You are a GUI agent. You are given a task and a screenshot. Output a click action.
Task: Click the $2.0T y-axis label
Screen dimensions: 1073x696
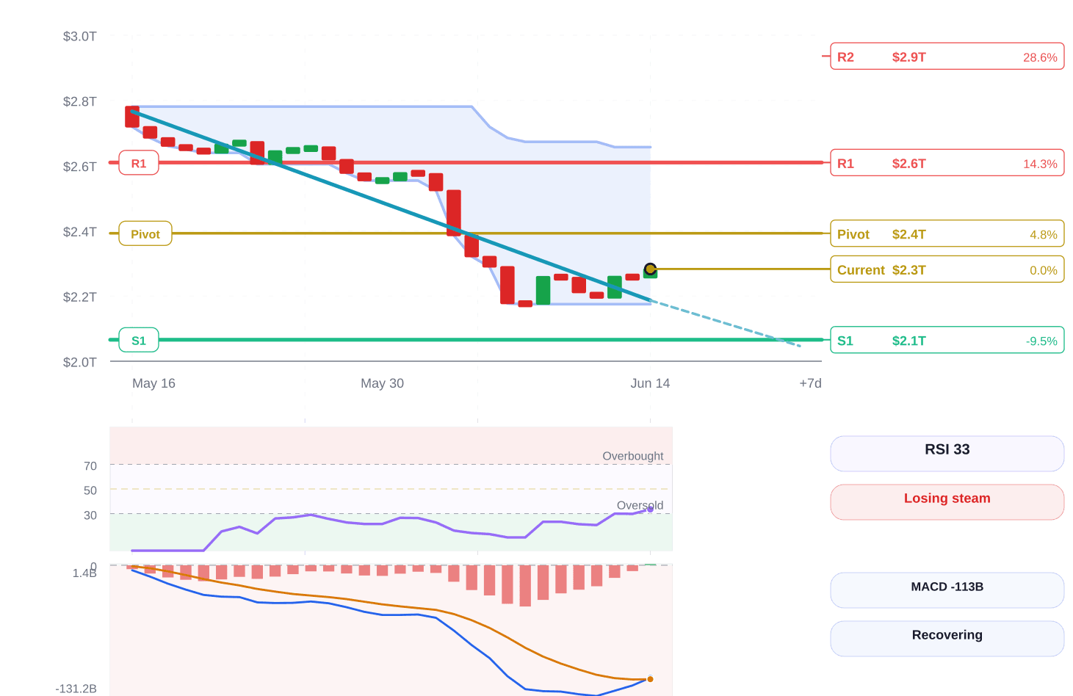[x=79, y=362]
